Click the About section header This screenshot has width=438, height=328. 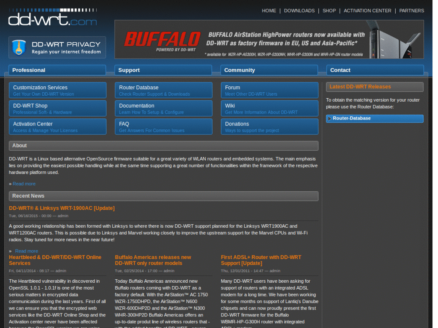(x=163, y=146)
